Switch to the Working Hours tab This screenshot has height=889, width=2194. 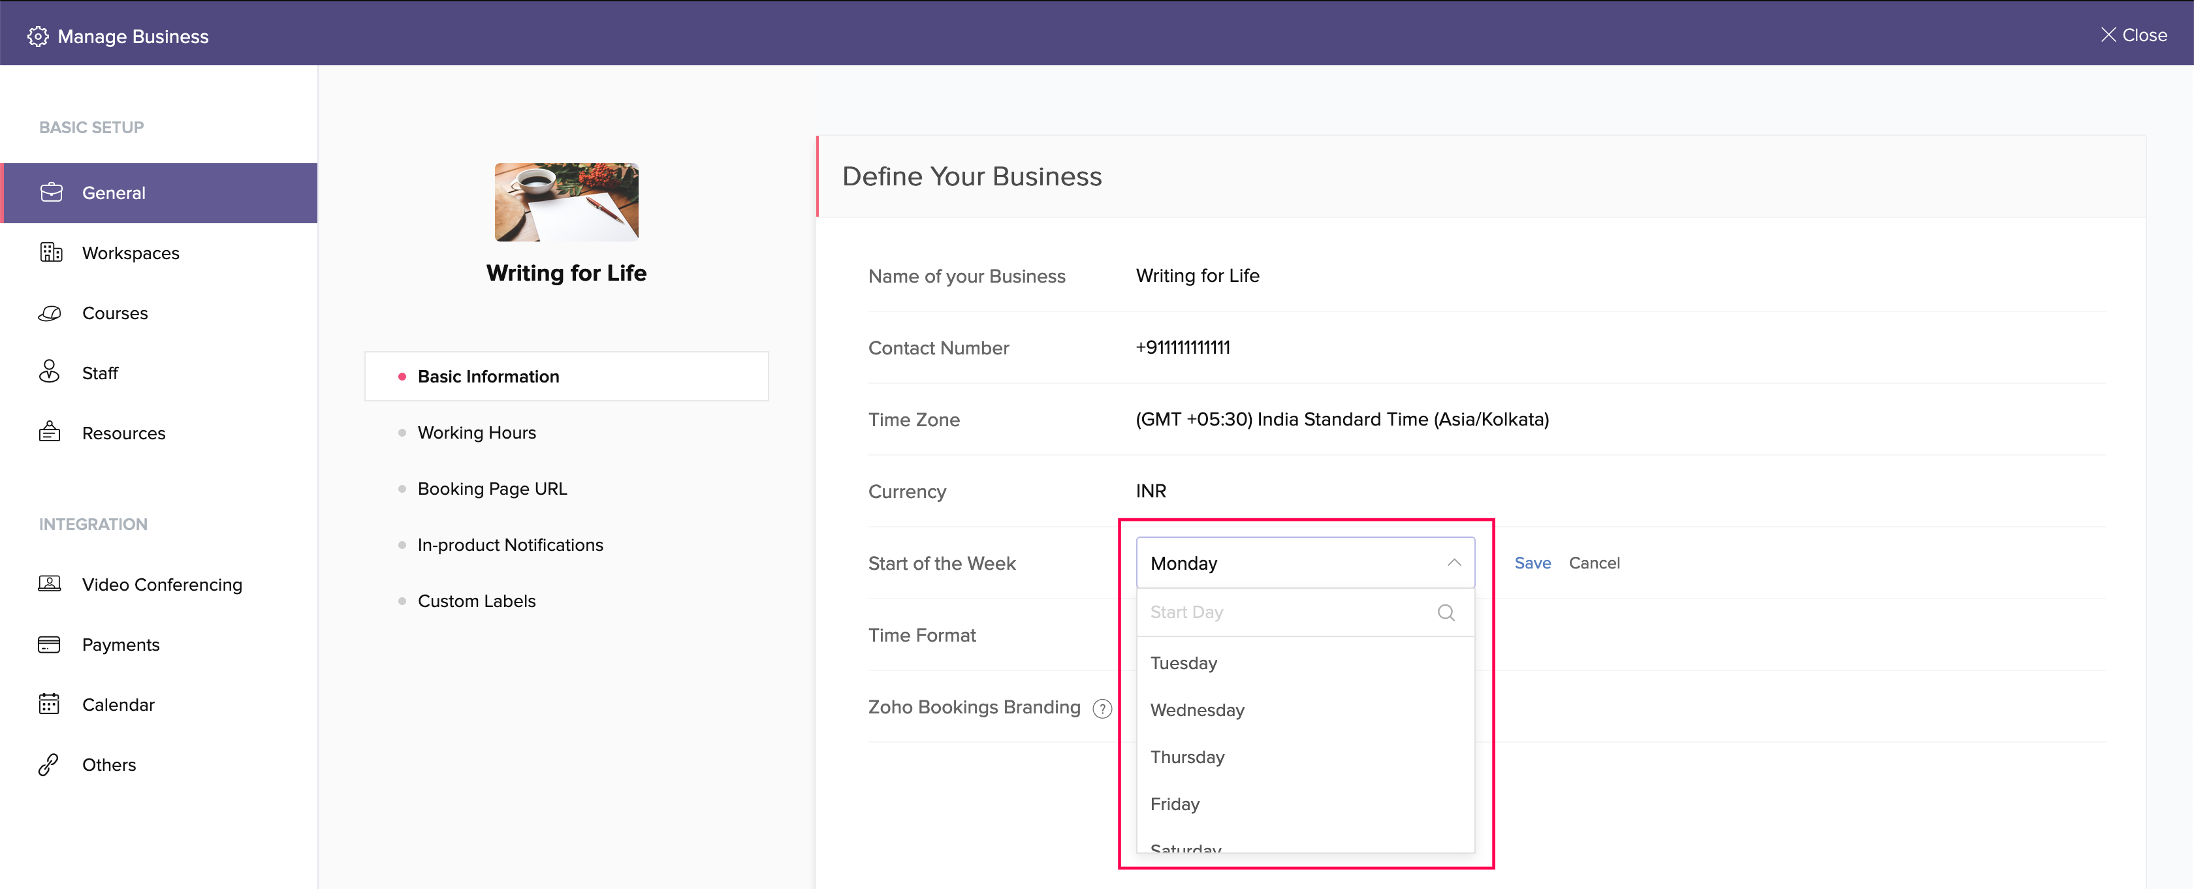[x=476, y=431]
